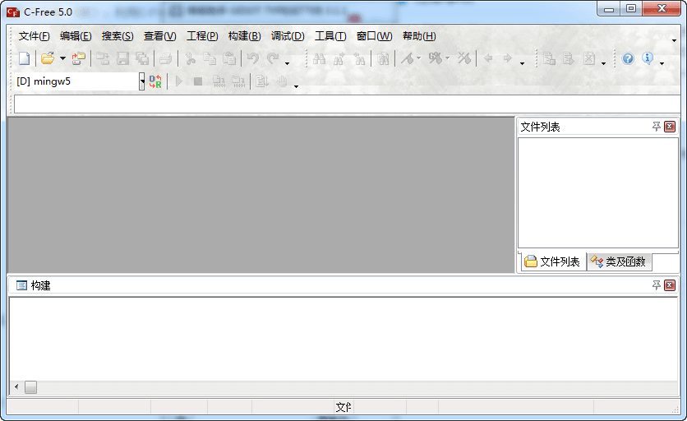Close the 构建 output panel
This screenshot has height=421, width=687.
point(670,285)
